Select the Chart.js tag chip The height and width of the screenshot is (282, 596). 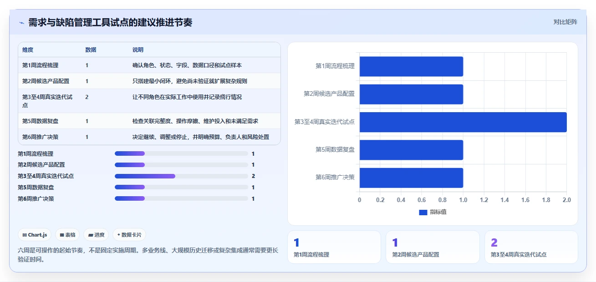(x=35, y=235)
